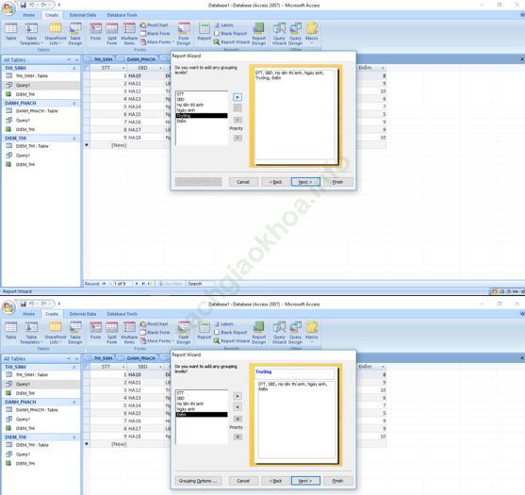Add grouping level with > in upper dialog

pyautogui.click(x=238, y=97)
